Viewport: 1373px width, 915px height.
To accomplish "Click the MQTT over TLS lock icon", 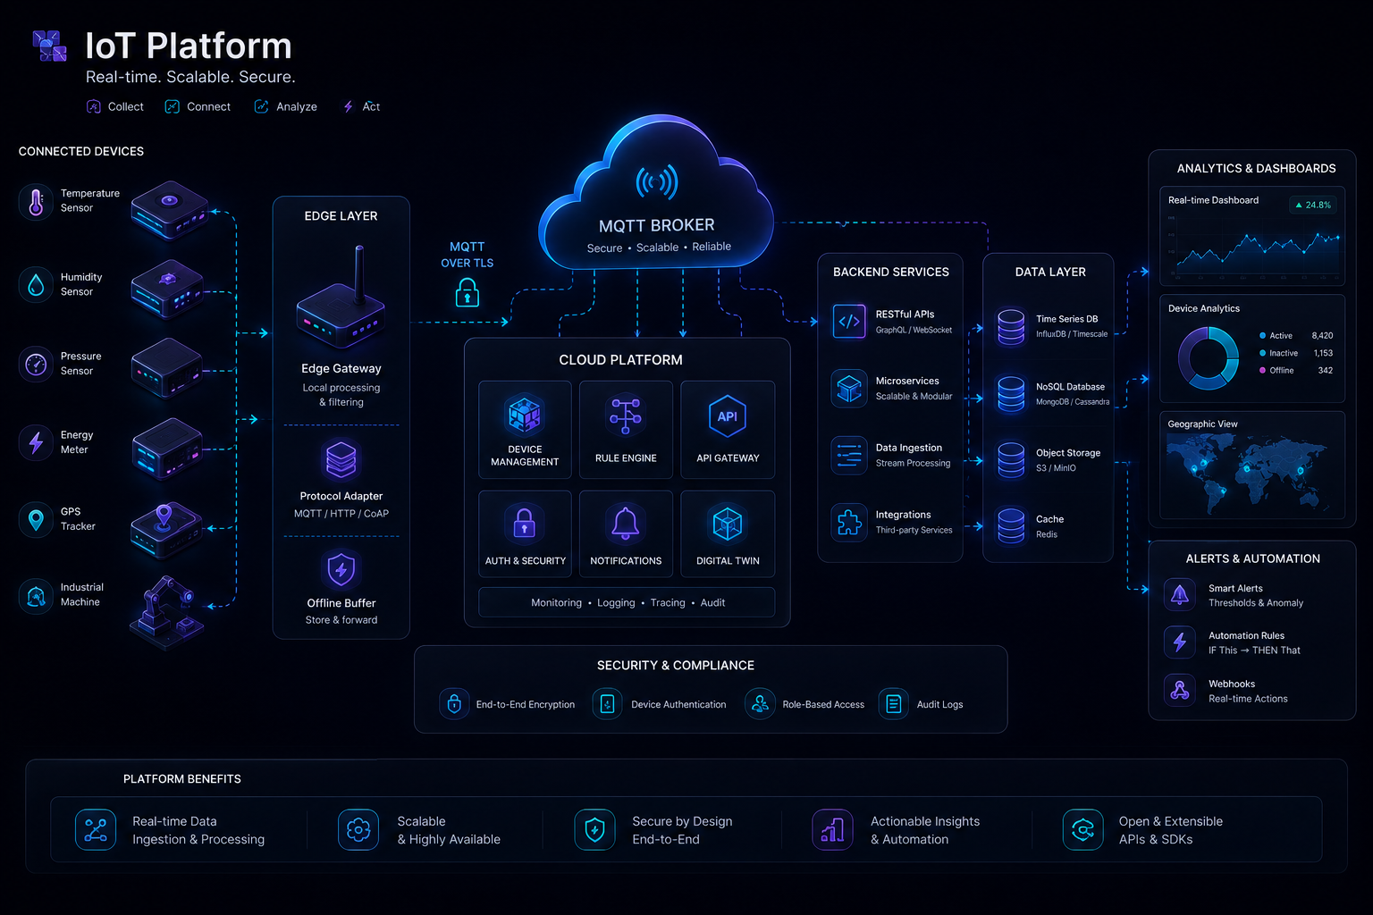I will [467, 292].
